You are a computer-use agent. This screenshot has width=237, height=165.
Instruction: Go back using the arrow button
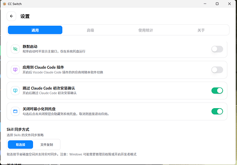pyautogui.click(x=11, y=16)
